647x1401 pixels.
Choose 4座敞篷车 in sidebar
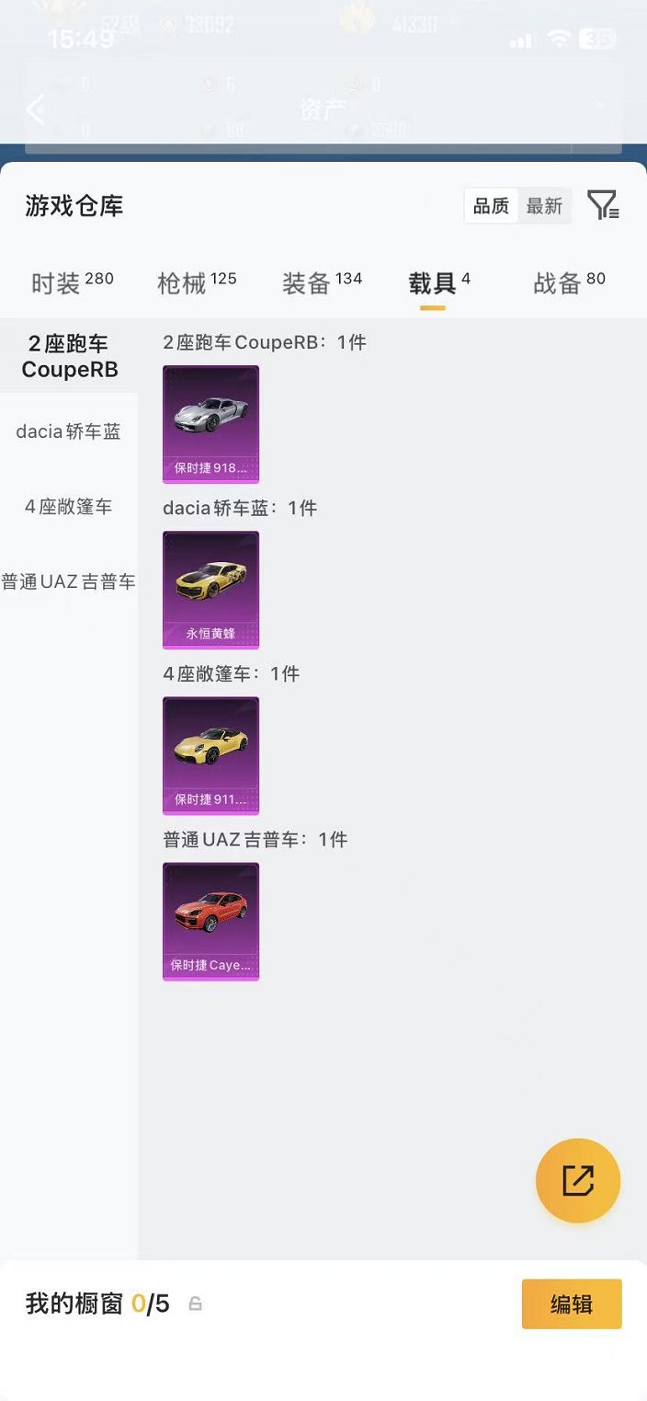pos(69,507)
